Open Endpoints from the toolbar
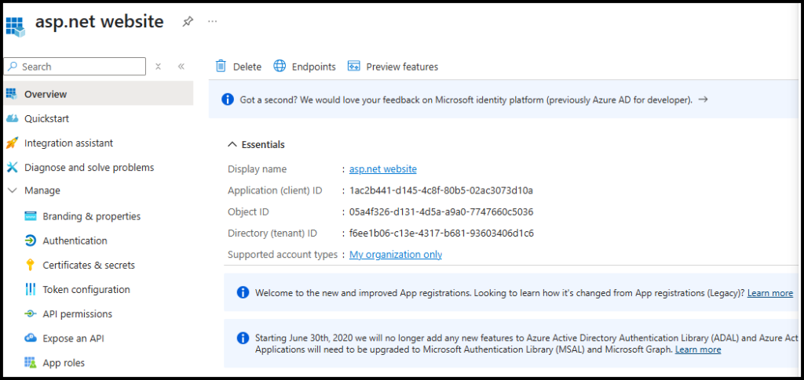Viewport: 804px width, 380px height. (305, 67)
